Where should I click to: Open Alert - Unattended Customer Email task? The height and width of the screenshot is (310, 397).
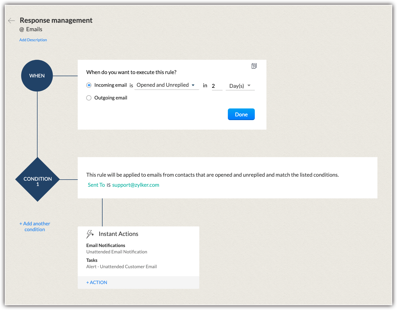[121, 267]
